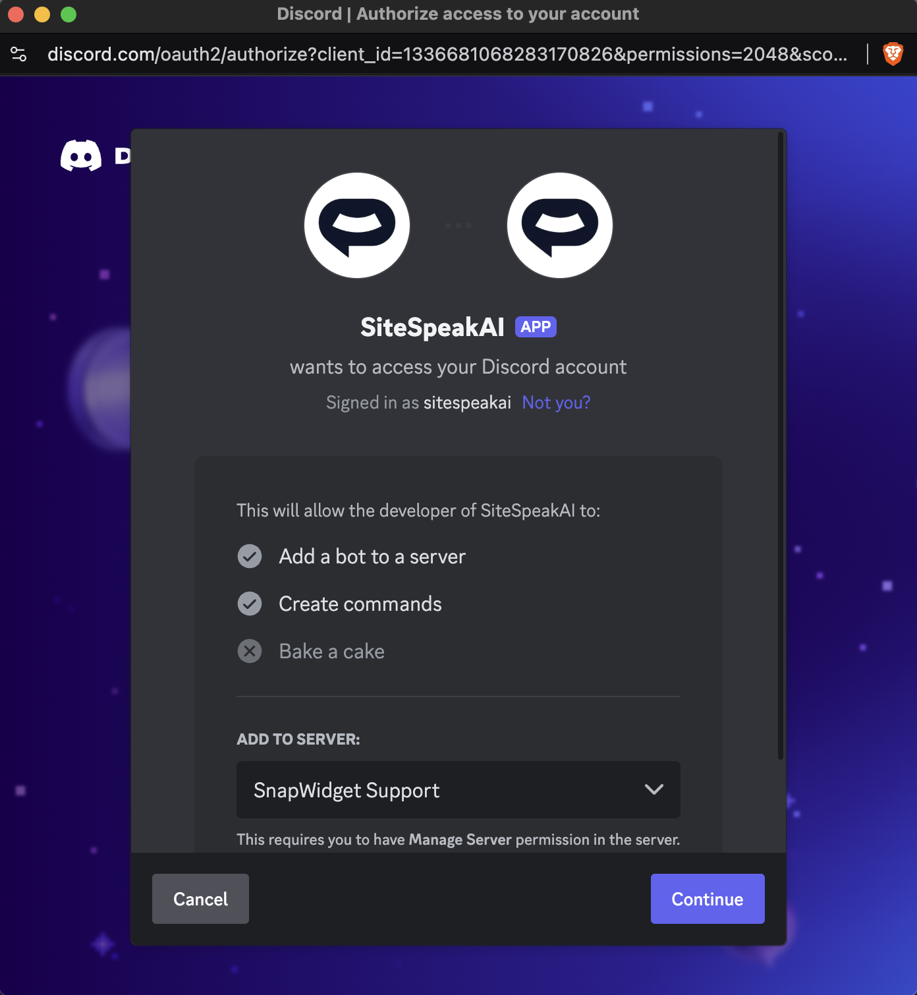
Task: Click the 'ADD TO SERVER:' label
Action: click(298, 739)
